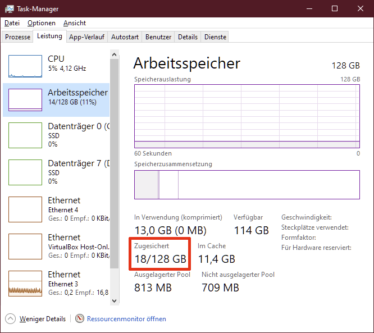Select the Arbeitsspeicher mini graph thumbnail

pos(25,100)
